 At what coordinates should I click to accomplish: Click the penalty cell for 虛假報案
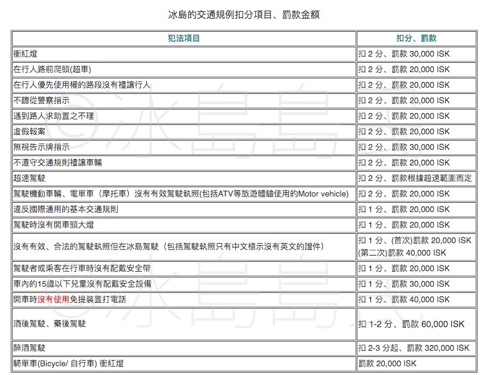pos(416,132)
